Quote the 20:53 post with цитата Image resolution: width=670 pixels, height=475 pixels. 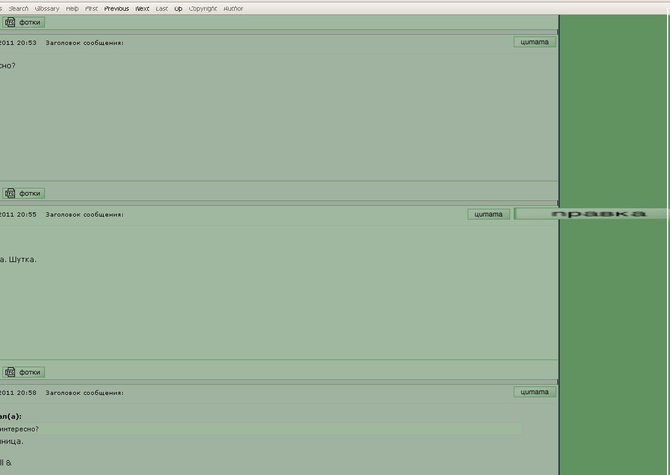pos(535,42)
